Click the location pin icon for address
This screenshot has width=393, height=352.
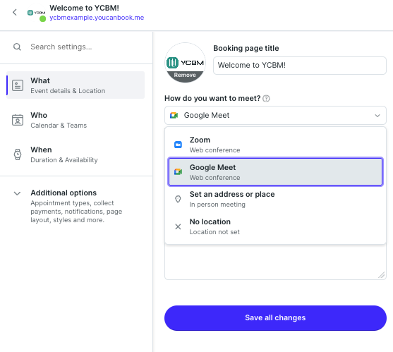(x=178, y=199)
